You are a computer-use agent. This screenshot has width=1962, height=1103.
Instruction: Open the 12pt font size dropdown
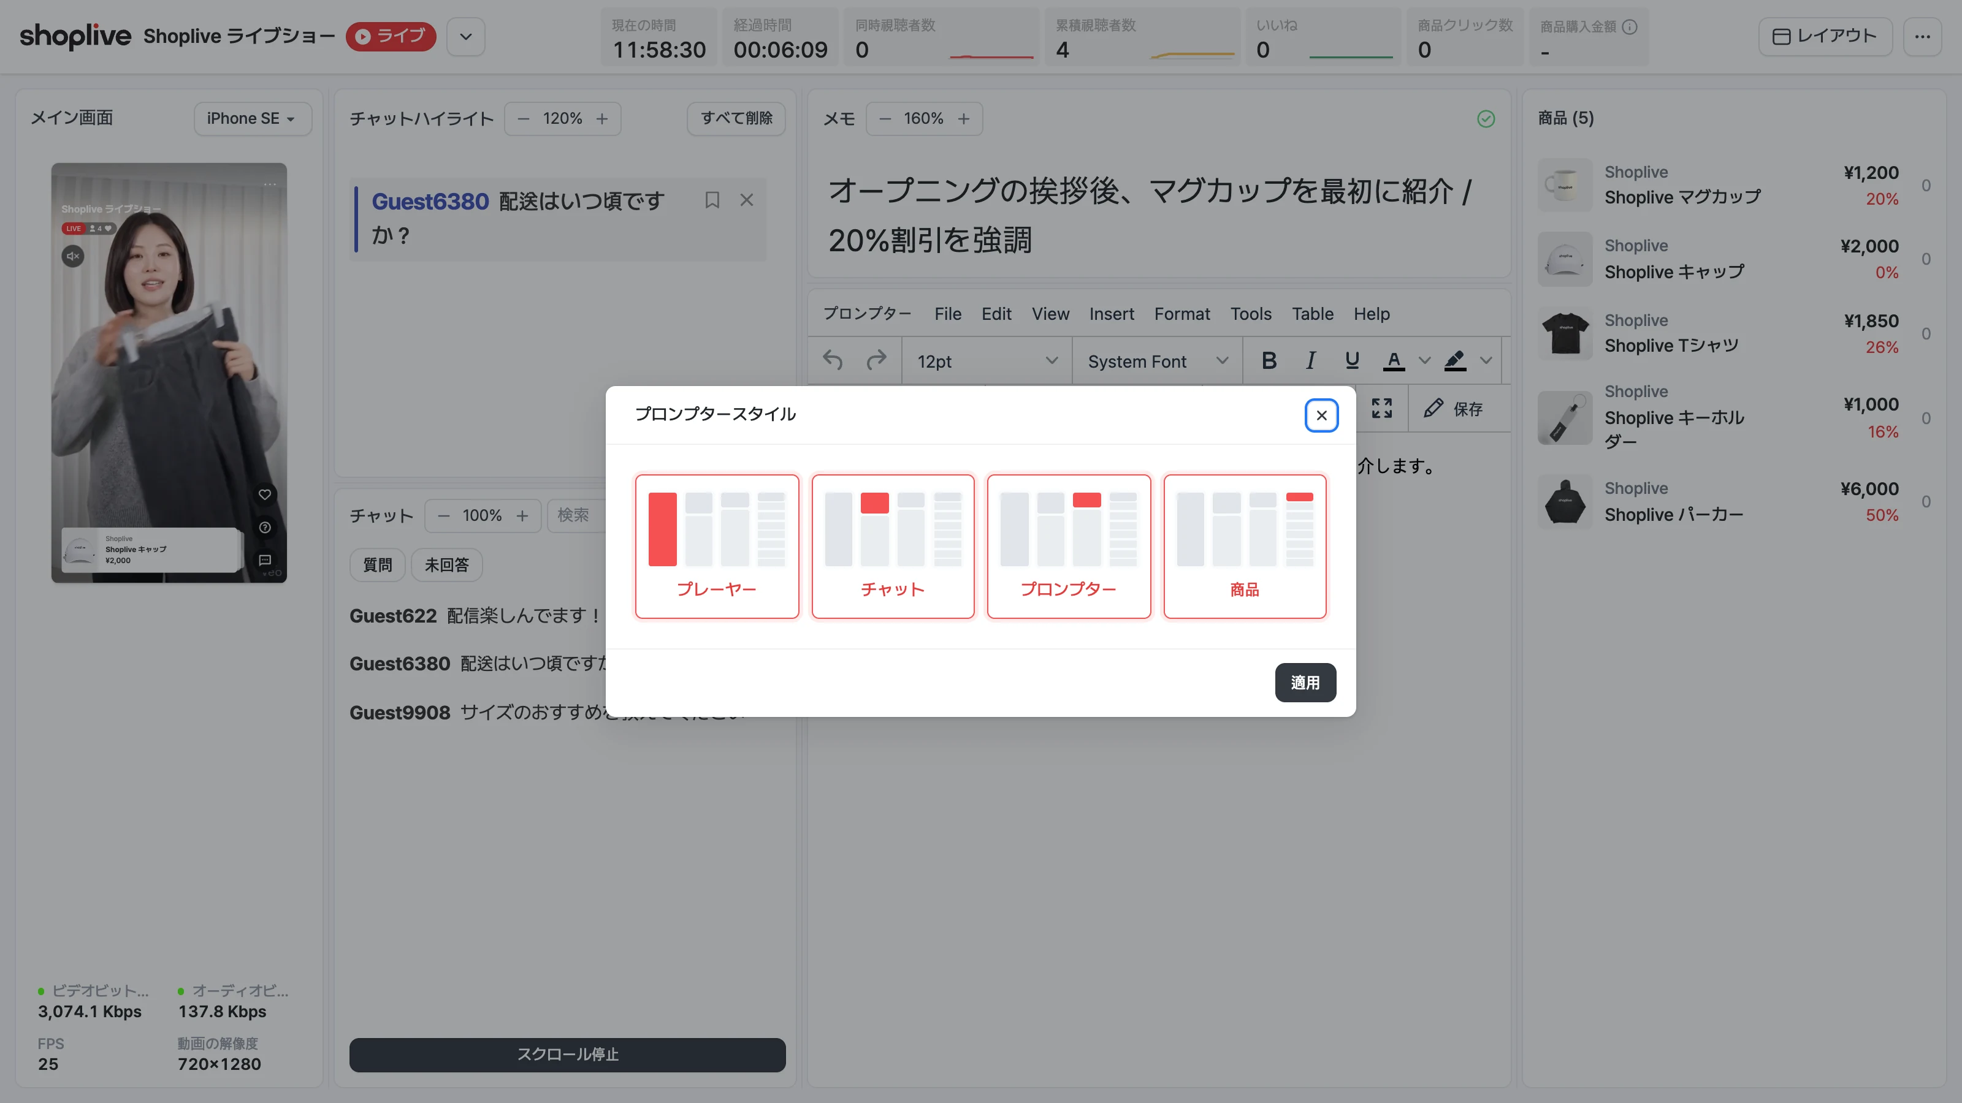pos(987,362)
